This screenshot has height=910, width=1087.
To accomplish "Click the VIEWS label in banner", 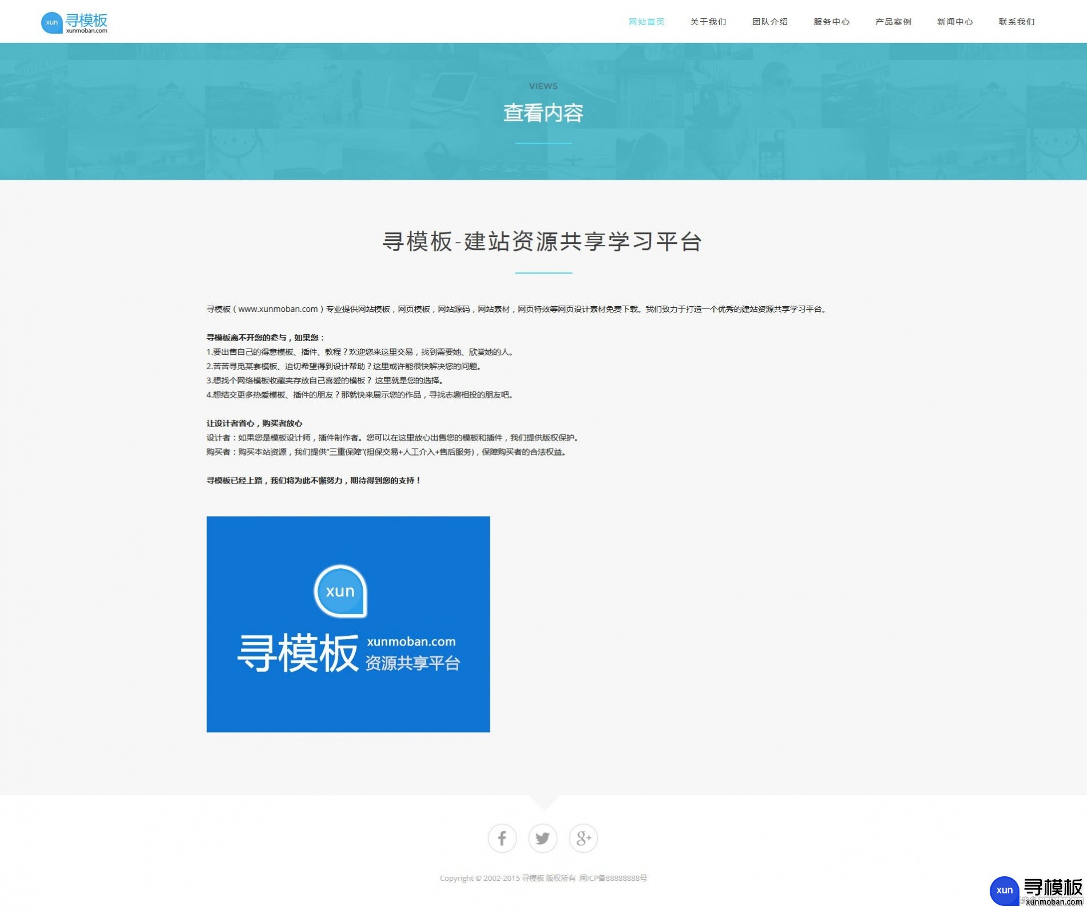I will 543,86.
